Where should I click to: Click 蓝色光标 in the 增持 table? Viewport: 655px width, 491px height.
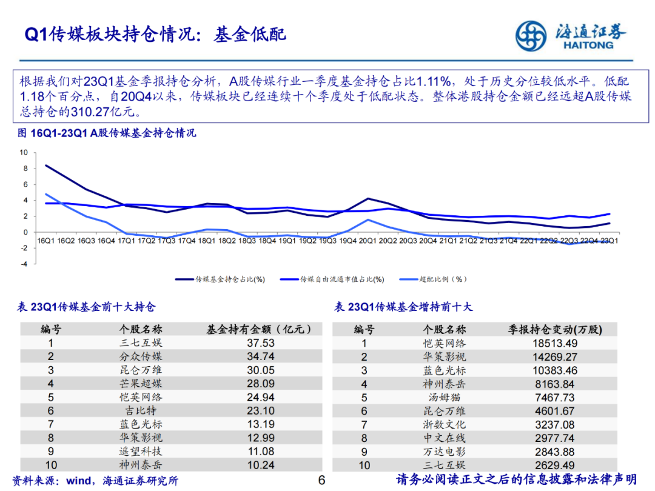[445, 371]
